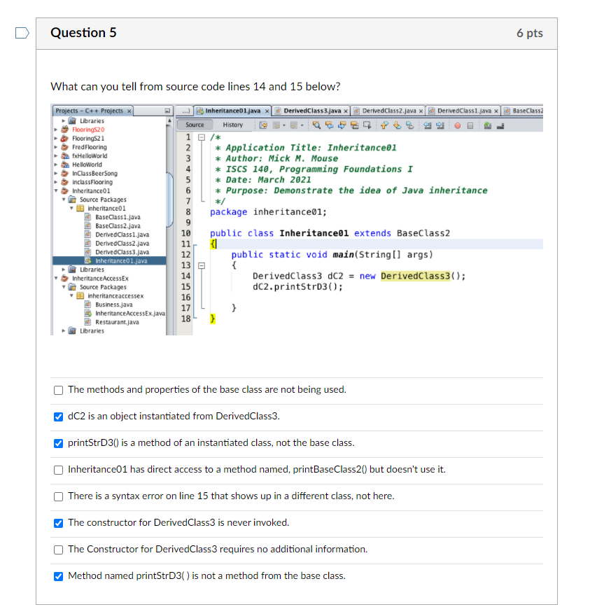Start macro recording with red circle icon

(x=456, y=126)
